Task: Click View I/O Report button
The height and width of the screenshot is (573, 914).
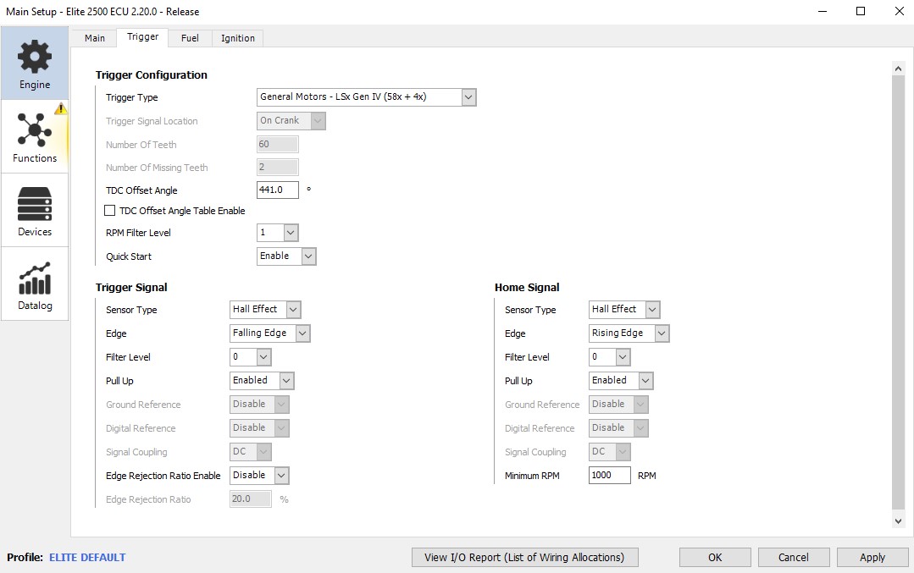Action: [x=524, y=557]
